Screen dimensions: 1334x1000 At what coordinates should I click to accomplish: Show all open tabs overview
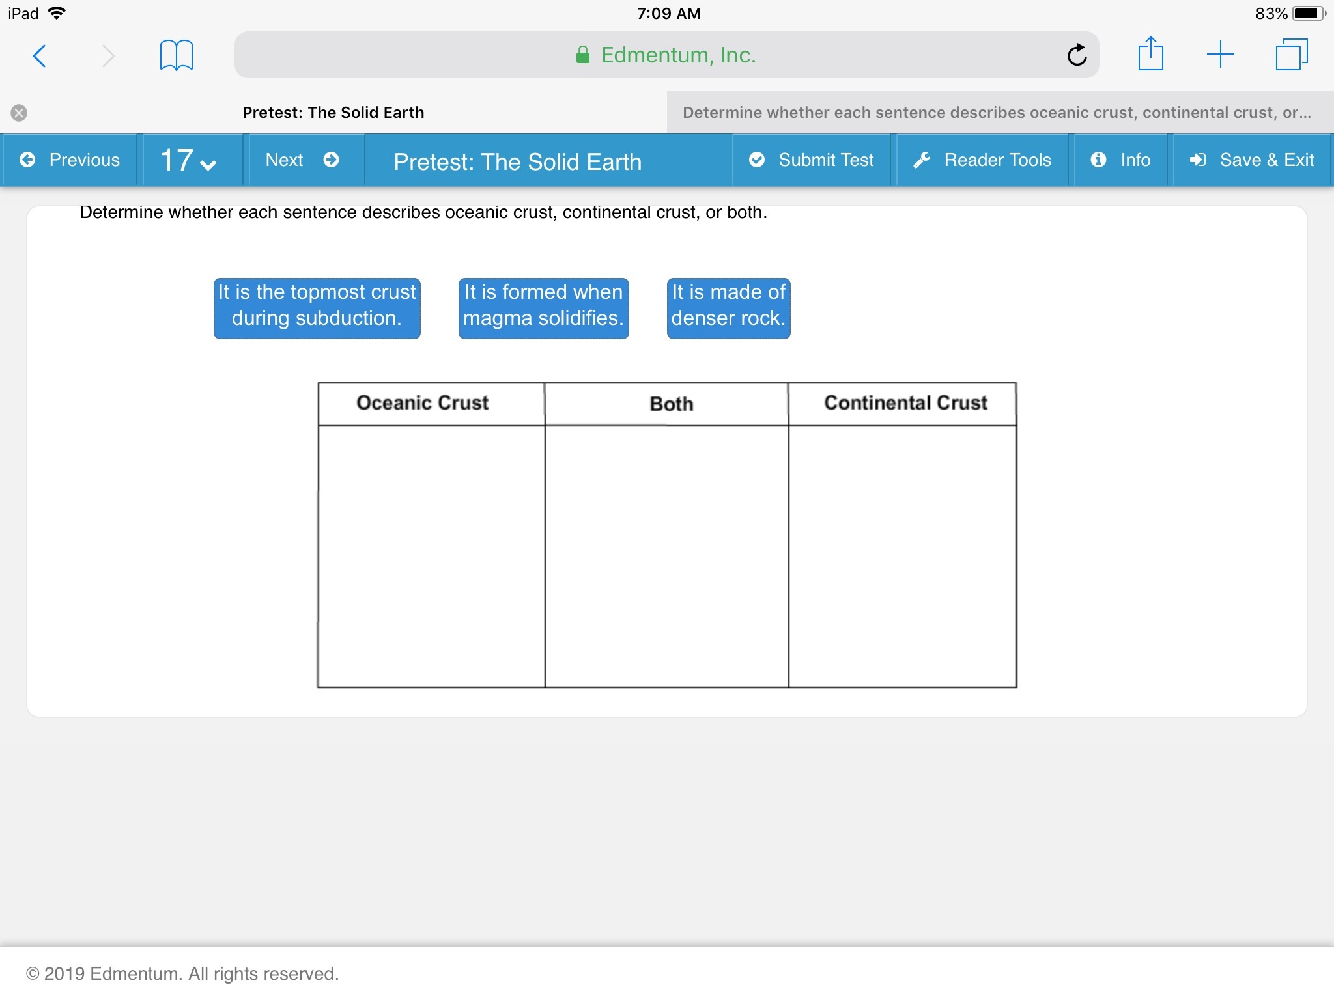(1291, 55)
